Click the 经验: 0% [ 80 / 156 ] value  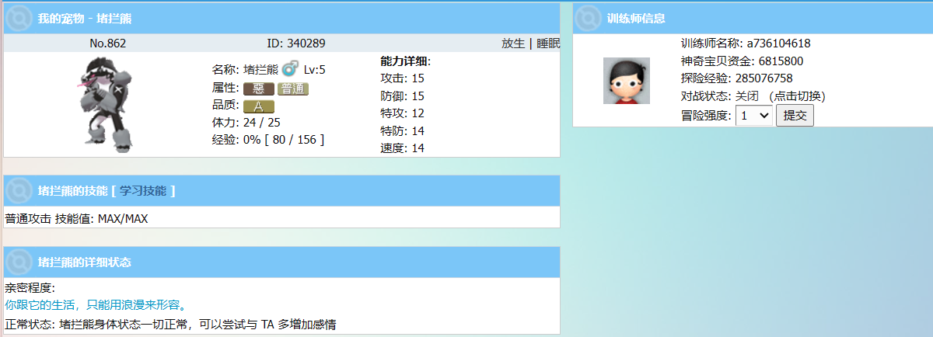coord(268,140)
